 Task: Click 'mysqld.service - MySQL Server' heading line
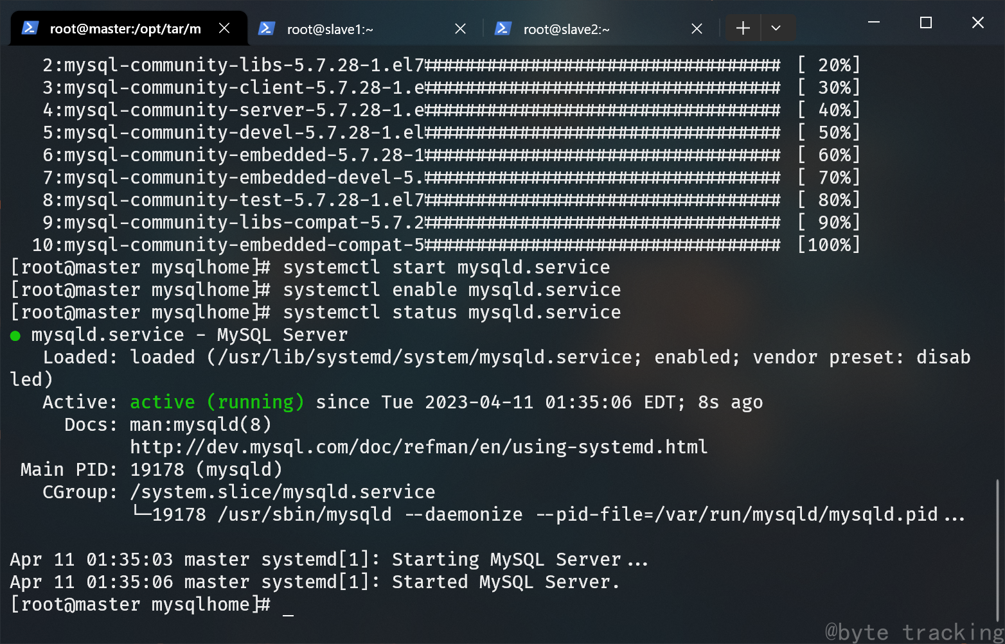pyautogui.click(x=179, y=335)
